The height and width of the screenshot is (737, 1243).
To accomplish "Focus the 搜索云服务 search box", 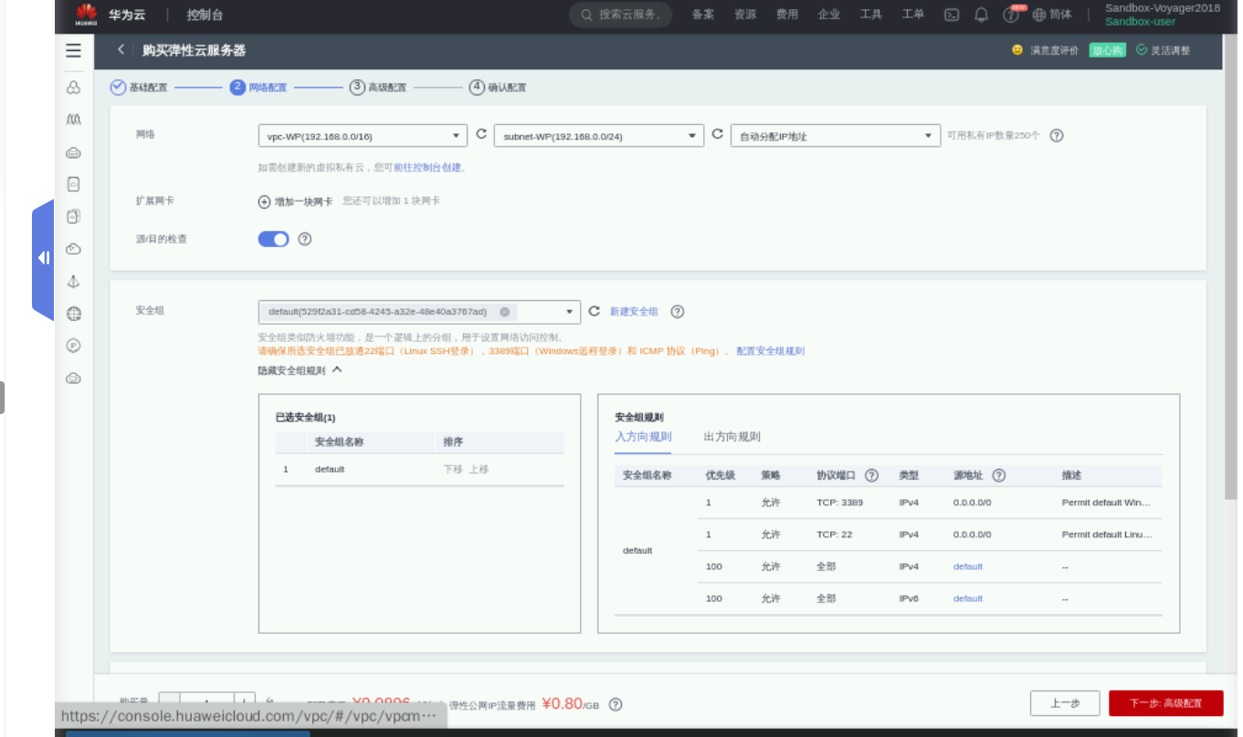I will [x=621, y=15].
